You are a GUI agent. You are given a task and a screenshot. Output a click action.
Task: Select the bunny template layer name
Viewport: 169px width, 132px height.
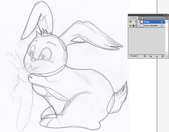[151, 26]
